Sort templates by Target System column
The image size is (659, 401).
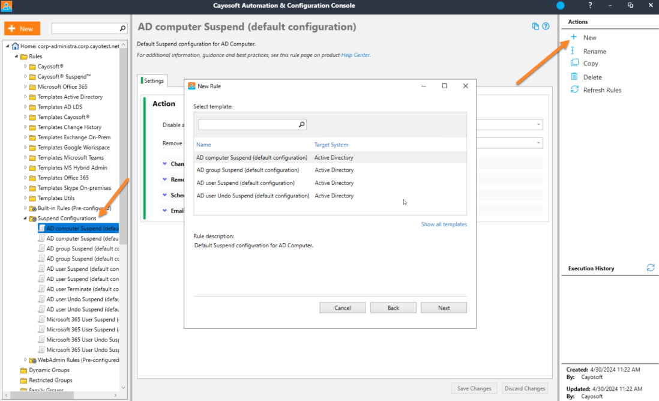(331, 145)
